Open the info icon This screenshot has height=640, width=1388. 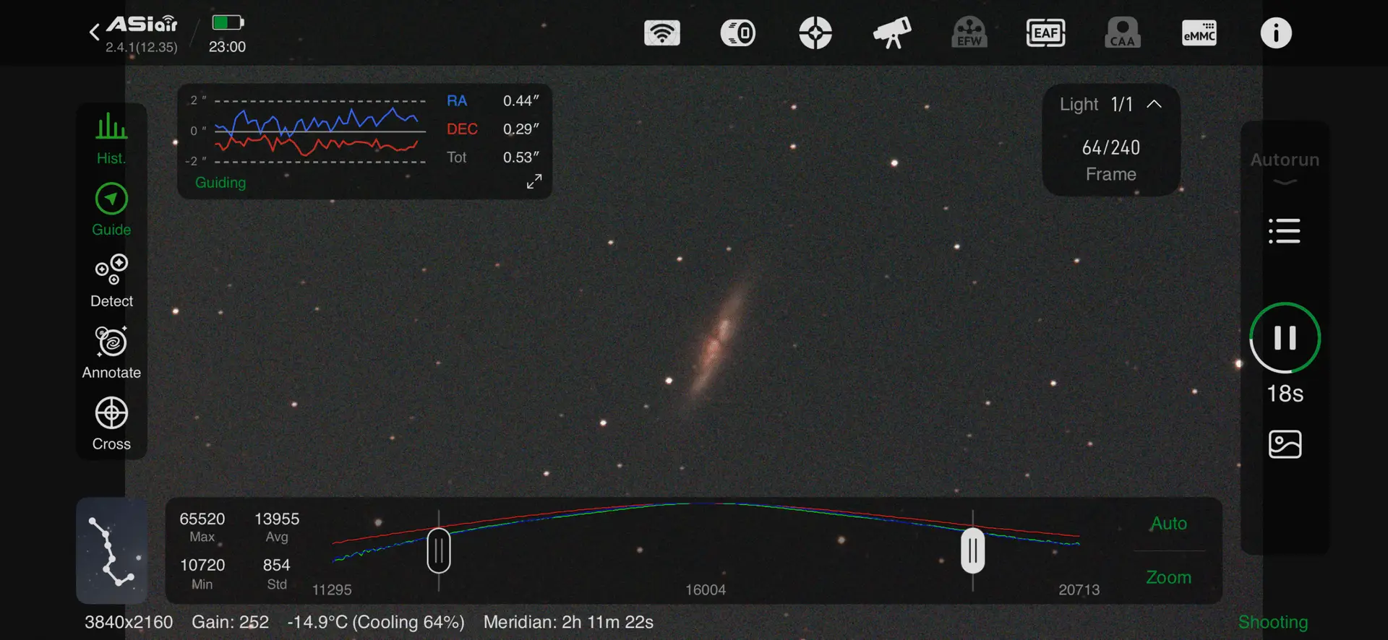1276,33
